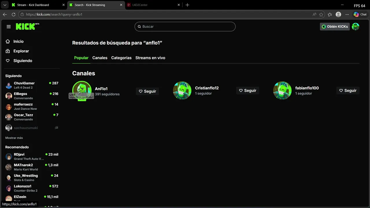
Task: Click into the Buscar search field
Action: (185, 27)
